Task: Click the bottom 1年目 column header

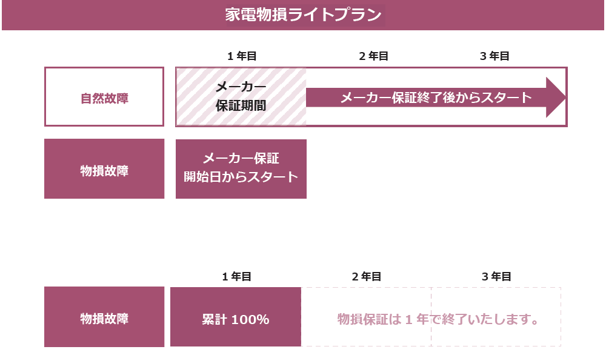Action: 236,276
